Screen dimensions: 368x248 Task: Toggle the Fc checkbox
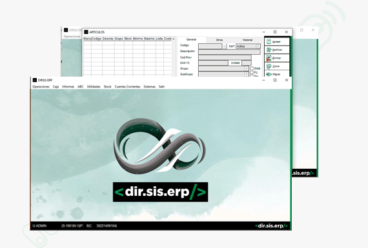(252, 72)
